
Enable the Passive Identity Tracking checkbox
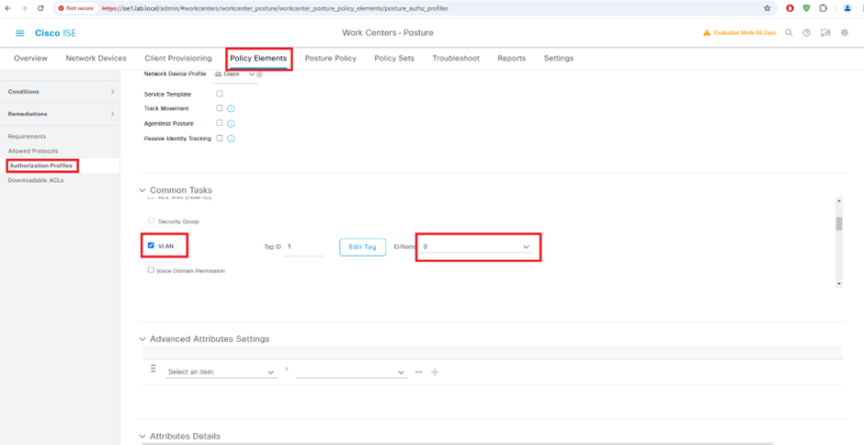coord(220,138)
